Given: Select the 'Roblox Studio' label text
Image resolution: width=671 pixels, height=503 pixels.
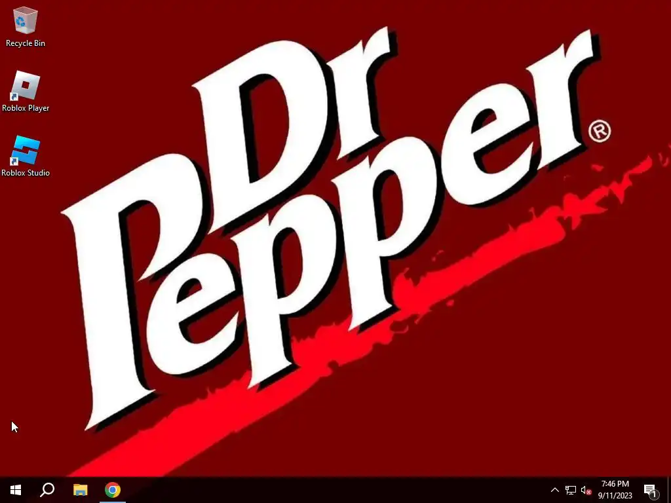Looking at the screenshot, I should click(26, 173).
